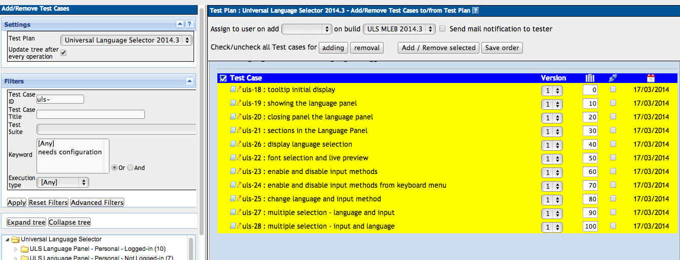Open the ULS MLEB 2014.3 build dropdown
The width and height of the screenshot is (680, 260).
[399, 29]
